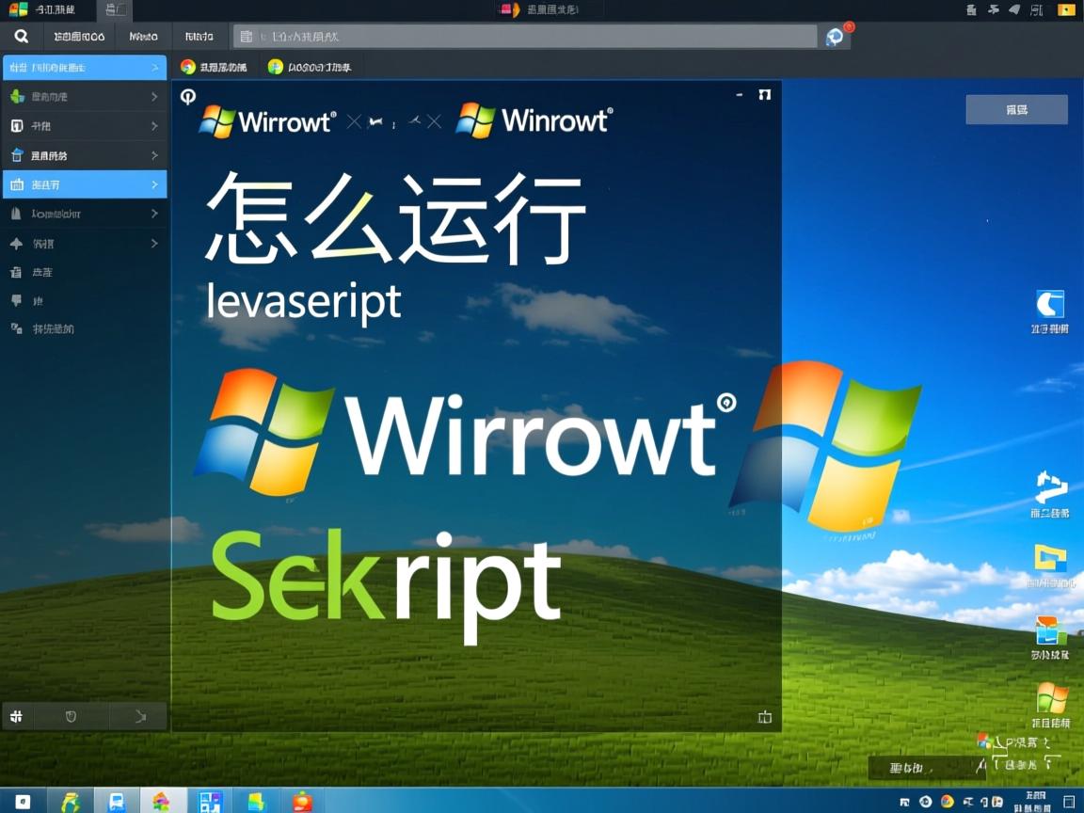Switch to the second tab at the top
This screenshot has height=813, width=1084.
click(115, 9)
